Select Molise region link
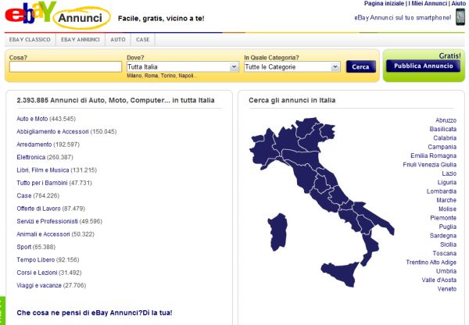The image size is (469, 325). [x=447, y=209]
